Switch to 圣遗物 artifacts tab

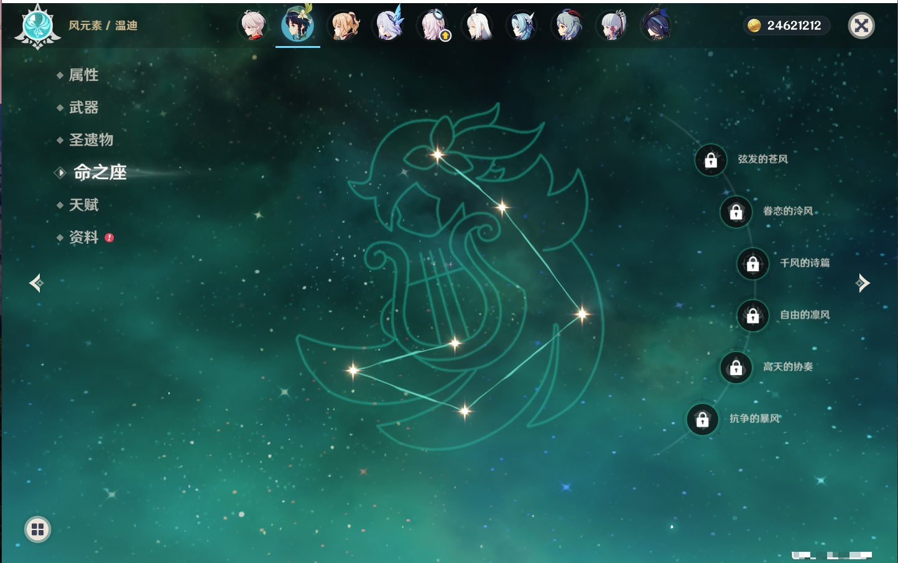pos(91,140)
